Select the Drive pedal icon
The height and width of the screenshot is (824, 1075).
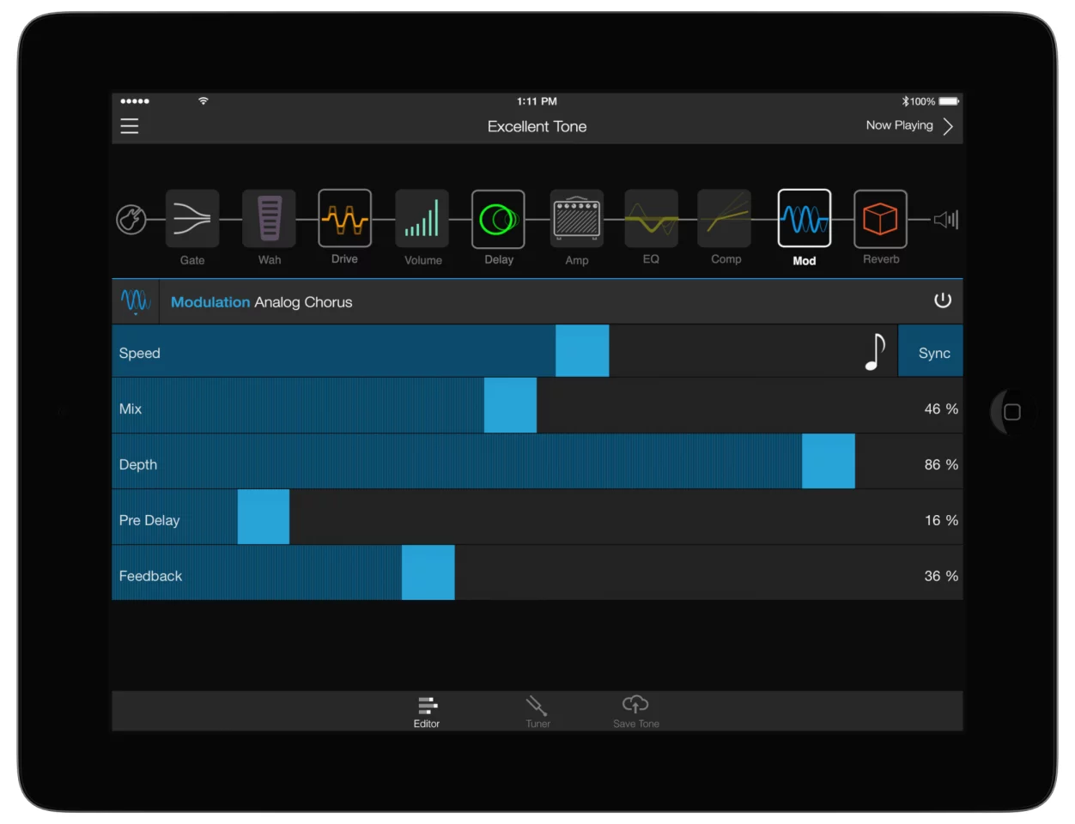(344, 219)
